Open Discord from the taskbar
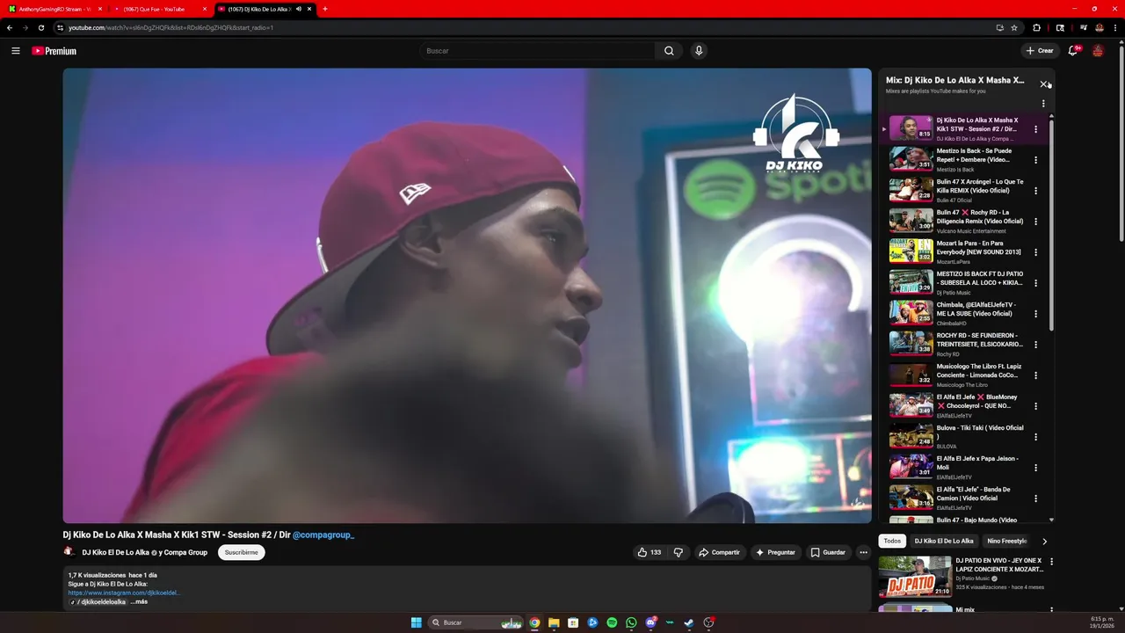The width and height of the screenshot is (1125, 633). 650,622
